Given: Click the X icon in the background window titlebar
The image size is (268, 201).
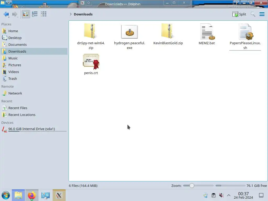Looking at the screenshot, I should click(82, 3).
